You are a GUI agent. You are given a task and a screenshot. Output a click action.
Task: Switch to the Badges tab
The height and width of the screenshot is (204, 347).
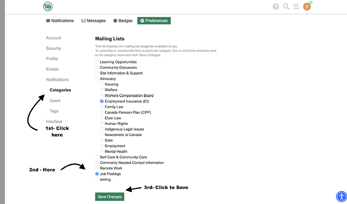click(123, 21)
